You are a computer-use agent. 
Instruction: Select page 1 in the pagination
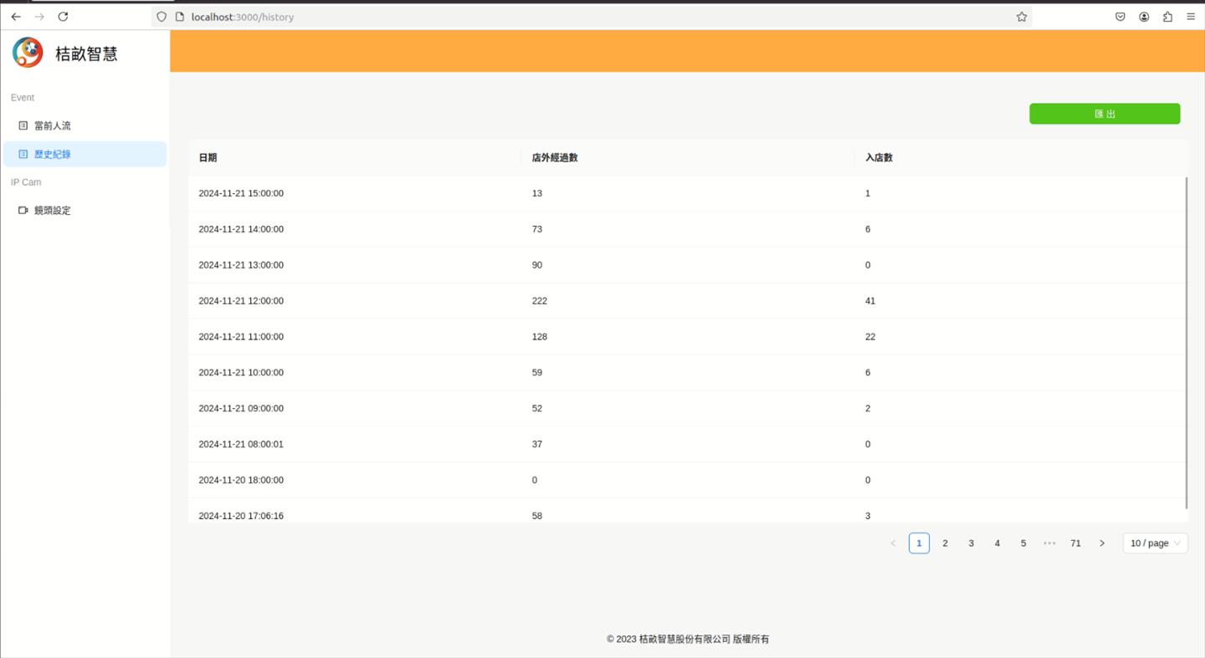pyautogui.click(x=919, y=543)
